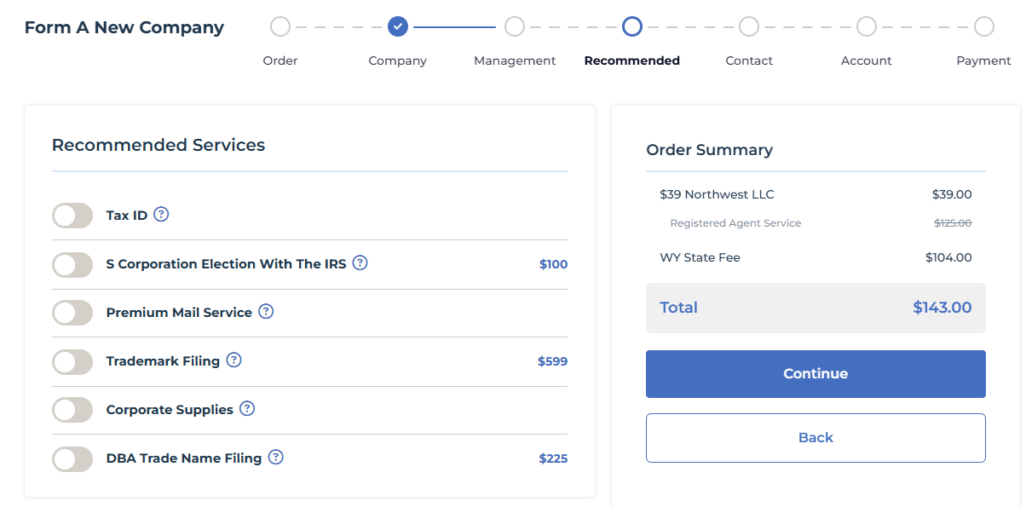Click the Continue button
Image resolution: width=1026 pixels, height=507 pixels.
(816, 374)
